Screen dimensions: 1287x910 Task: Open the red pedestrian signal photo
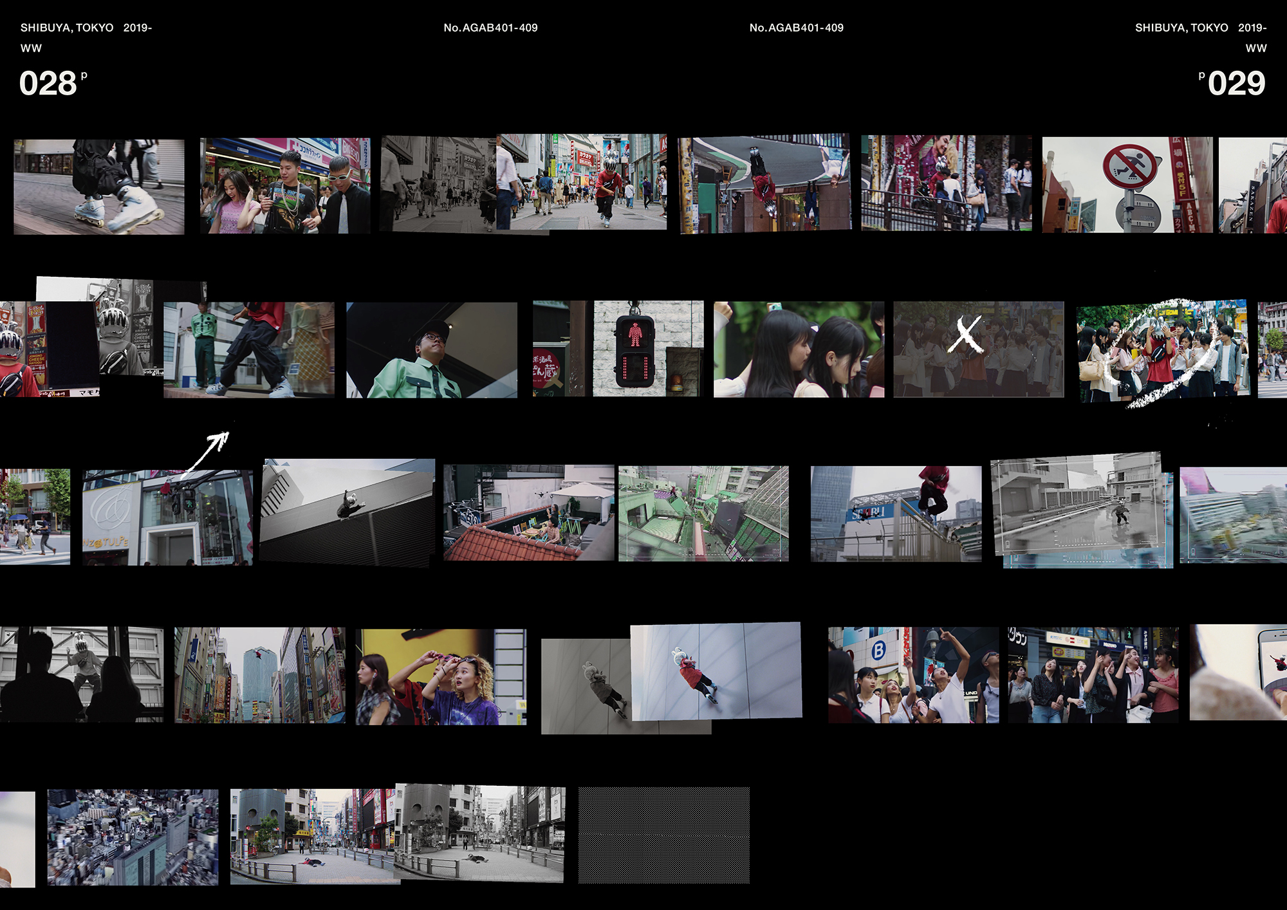pyautogui.click(x=634, y=349)
